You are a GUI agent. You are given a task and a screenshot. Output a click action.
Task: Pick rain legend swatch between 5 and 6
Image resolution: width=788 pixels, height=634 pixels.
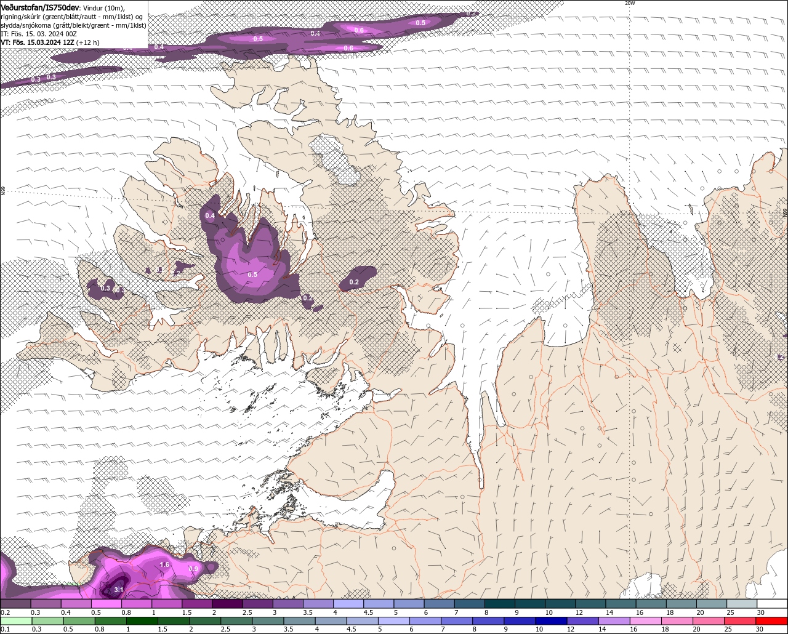point(395,620)
